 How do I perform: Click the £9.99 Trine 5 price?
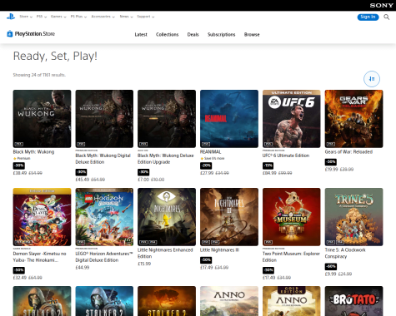coord(330,274)
